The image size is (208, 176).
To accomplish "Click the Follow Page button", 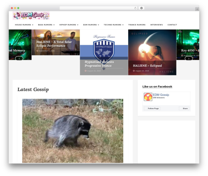I will coord(152,109).
